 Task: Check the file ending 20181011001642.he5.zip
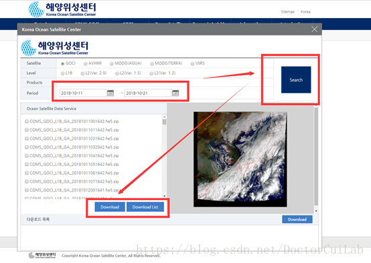pos(27,121)
